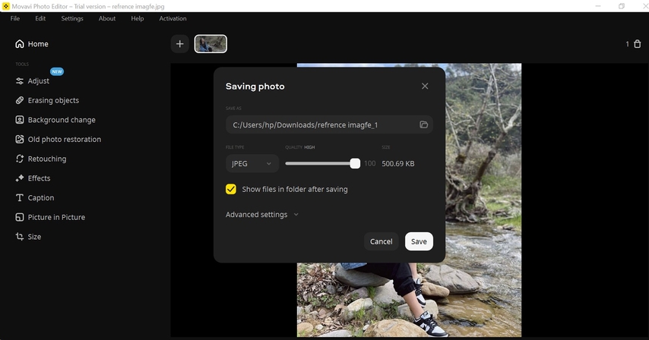Screen dimensions: 649x340
Task: Open the Help menu
Action: tap(138, 18)
